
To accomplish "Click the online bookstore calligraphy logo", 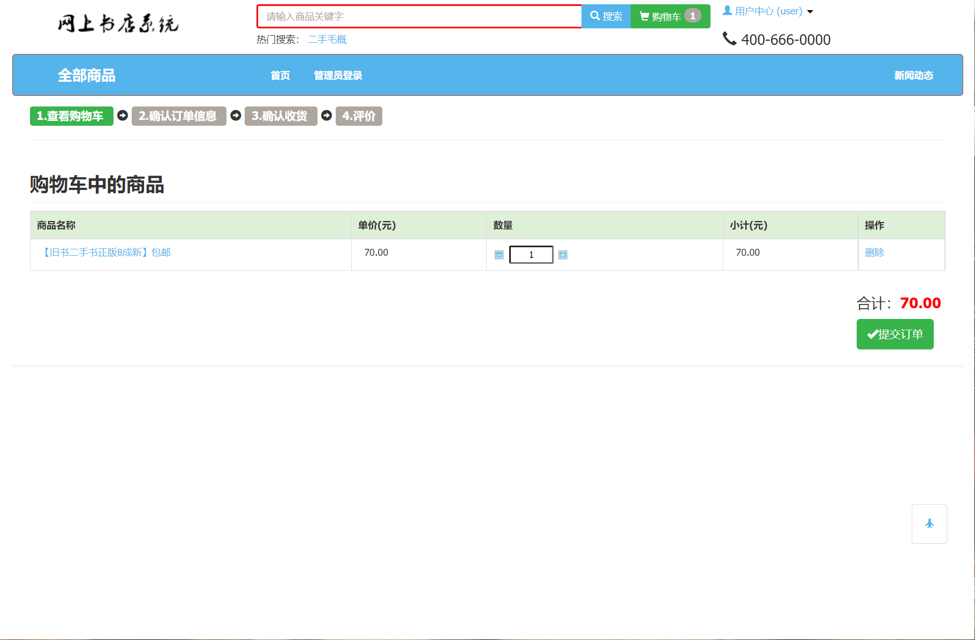I will pyautogui.click(x=118, y=24).
